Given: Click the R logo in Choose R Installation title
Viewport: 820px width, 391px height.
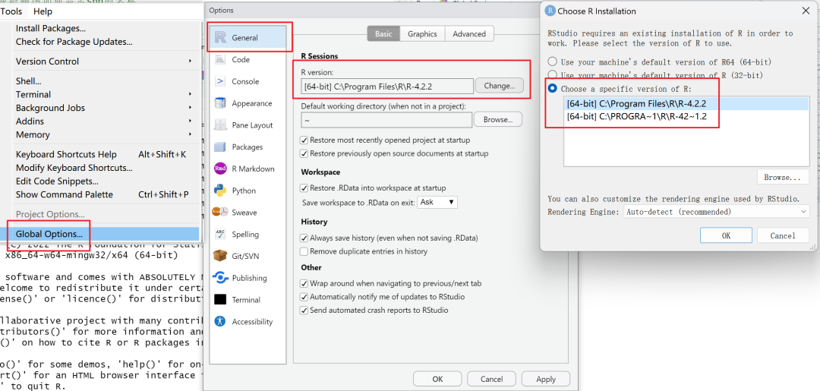Looking at the screenshot, I should click(x=550, y=11).
